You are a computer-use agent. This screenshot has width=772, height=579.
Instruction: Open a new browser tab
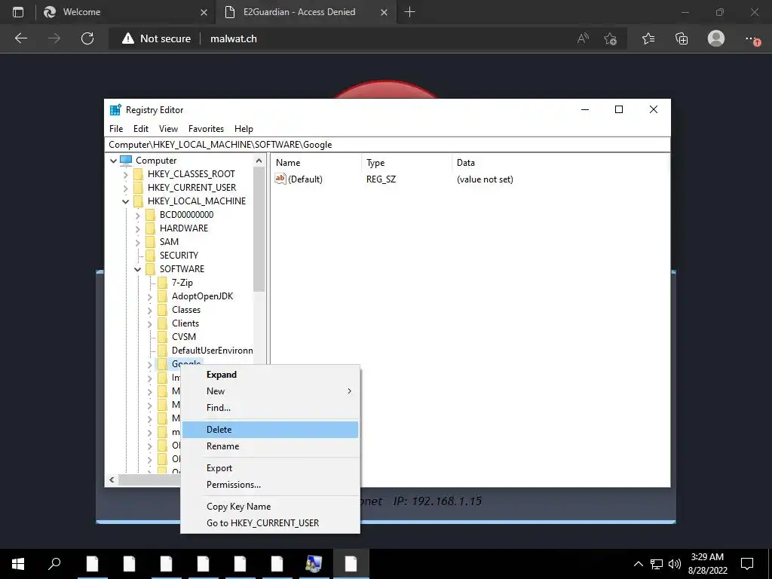(409, 12)
